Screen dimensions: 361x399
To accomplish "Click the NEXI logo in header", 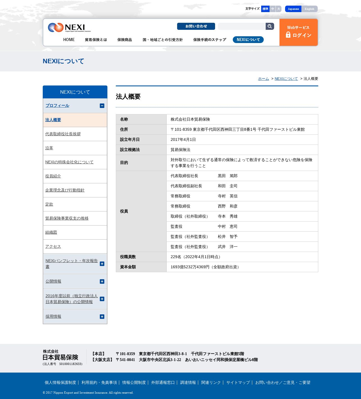I will (x=69, y=28).
